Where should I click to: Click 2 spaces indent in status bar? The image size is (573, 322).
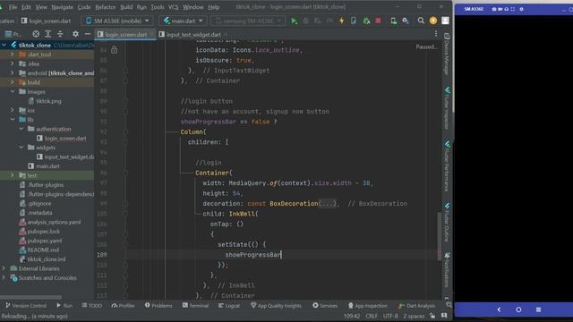click(414, 316)
